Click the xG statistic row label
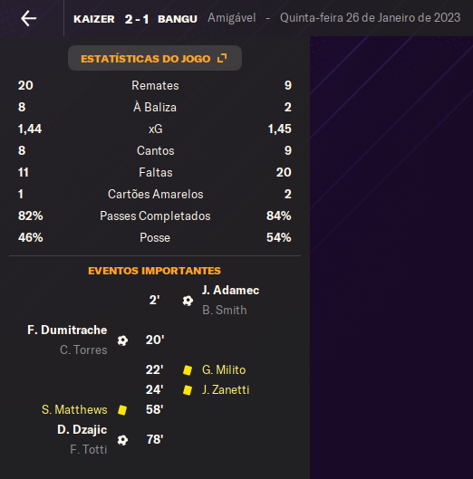Image resolution: width=473 pixels, height=479 pixels. point(155,129)
